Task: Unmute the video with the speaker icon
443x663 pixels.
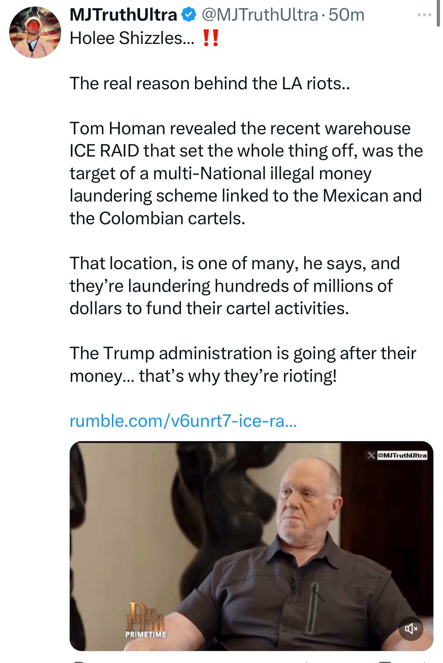Action: pos(411,628)
